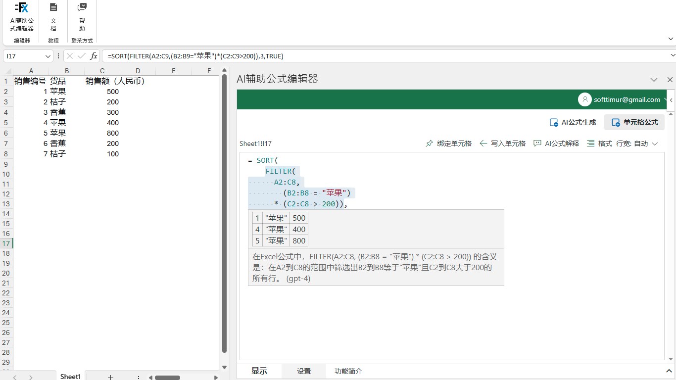Image resolution: width=676 pixels, height=380 pixels.
Task: Click AI公式解释 button
Action: pyautogui.click(x=556, y=143)
